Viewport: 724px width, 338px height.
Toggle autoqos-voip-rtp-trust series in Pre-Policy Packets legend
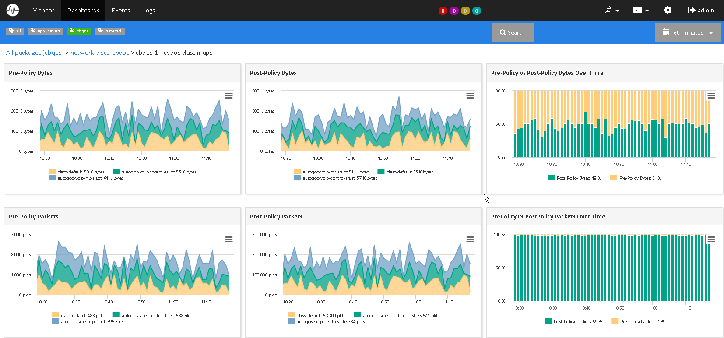[x=92, y=322]
